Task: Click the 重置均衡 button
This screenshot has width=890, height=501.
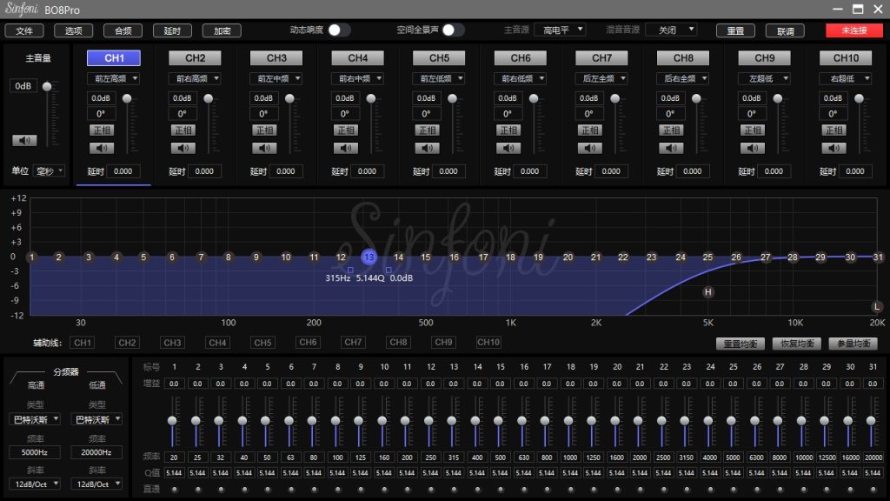Action: [x=741, y=344]
